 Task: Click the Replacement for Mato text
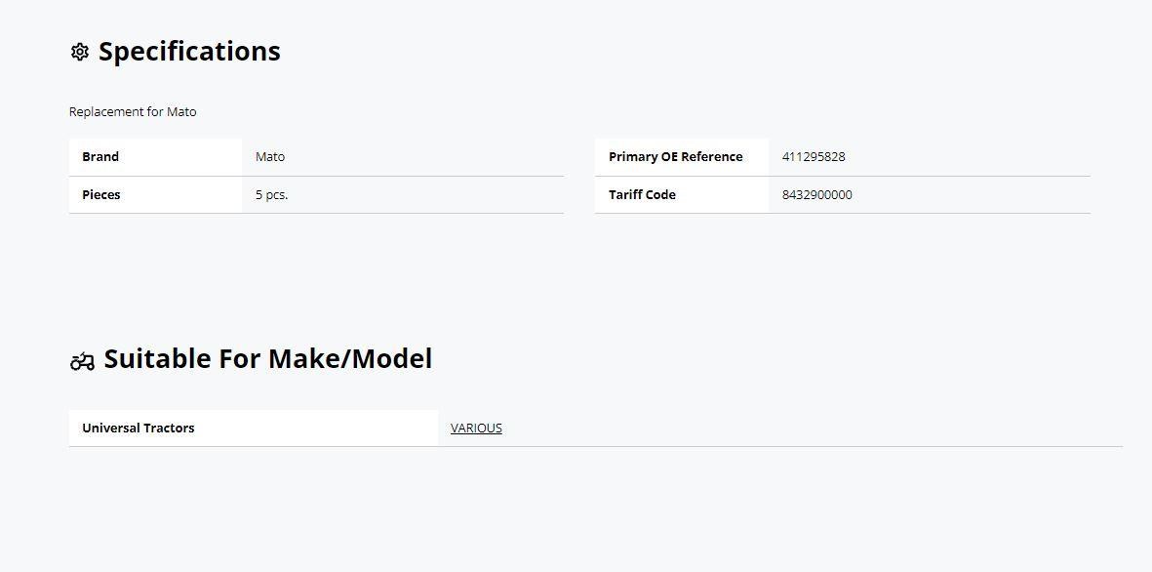pos(133,111)
